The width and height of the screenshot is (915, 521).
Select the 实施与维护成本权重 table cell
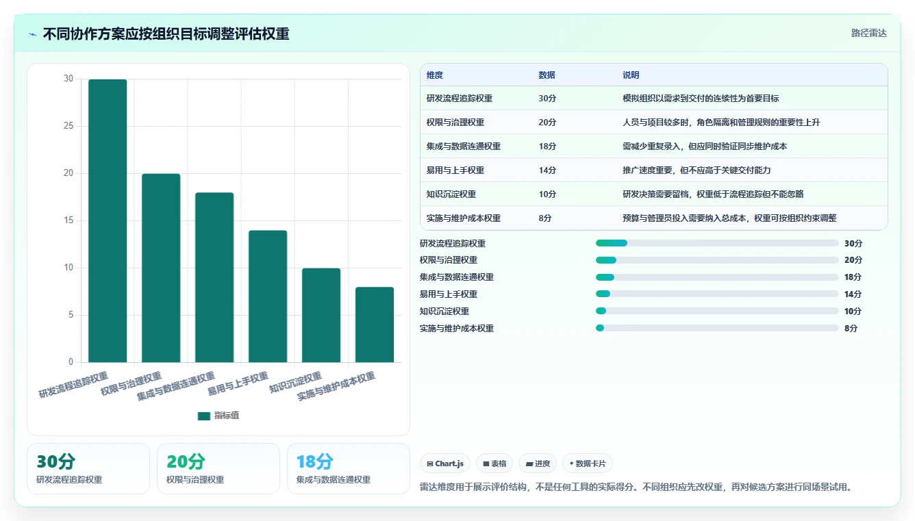click(476, 218)
